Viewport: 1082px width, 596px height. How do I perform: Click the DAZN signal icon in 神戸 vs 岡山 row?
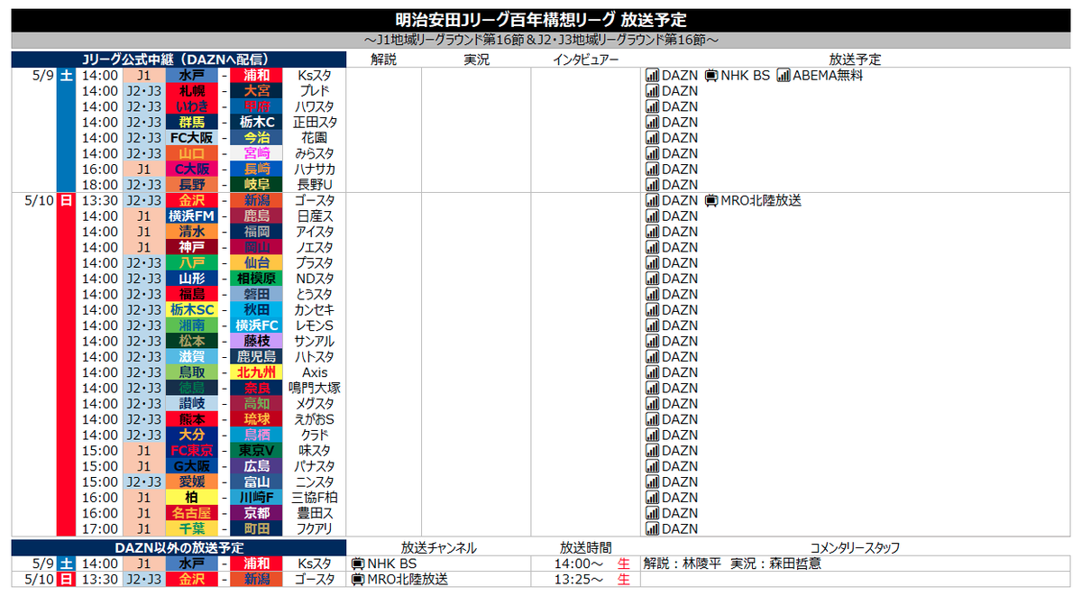(652, 247)
